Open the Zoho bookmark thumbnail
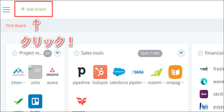Viewport: 224px width, 112px height. coord(35,72)
